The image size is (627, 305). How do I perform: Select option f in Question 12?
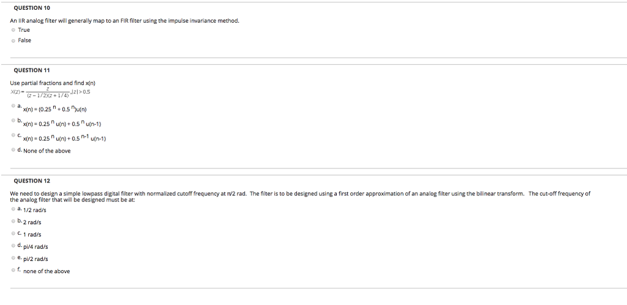[13, 270]
